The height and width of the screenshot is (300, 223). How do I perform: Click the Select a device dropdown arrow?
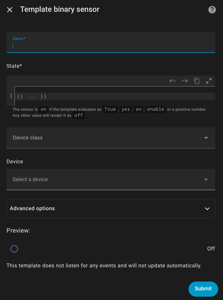pyautogui.click(x=206, y=180)
